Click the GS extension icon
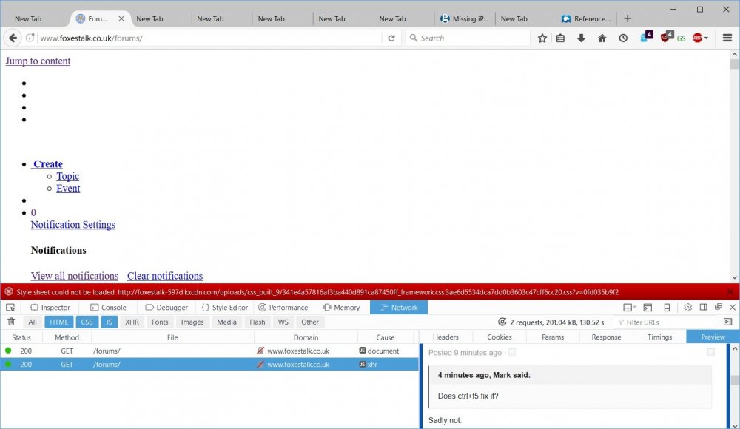 point(681,38)
